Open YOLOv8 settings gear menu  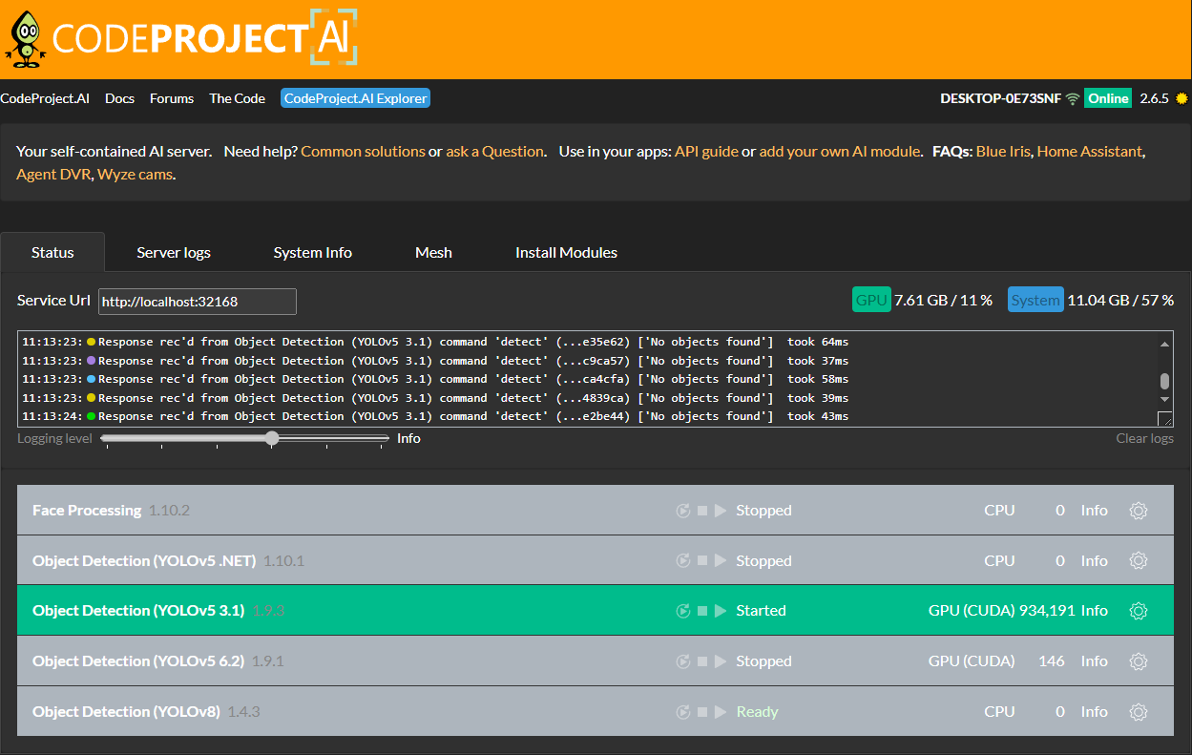(x=1138, y=712)
